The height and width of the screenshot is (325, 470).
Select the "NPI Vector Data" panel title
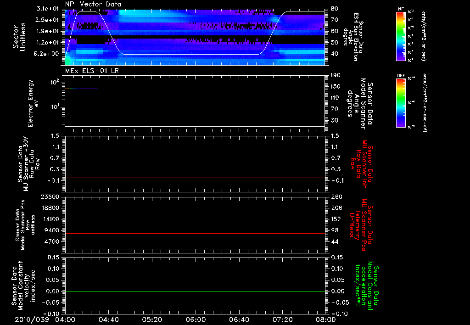point(94,4)
